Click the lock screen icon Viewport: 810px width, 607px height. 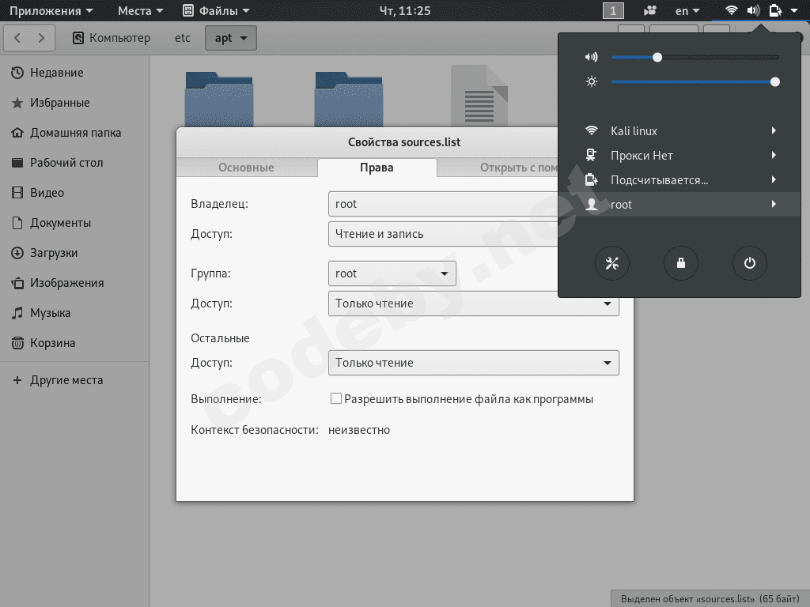point(681,263)
